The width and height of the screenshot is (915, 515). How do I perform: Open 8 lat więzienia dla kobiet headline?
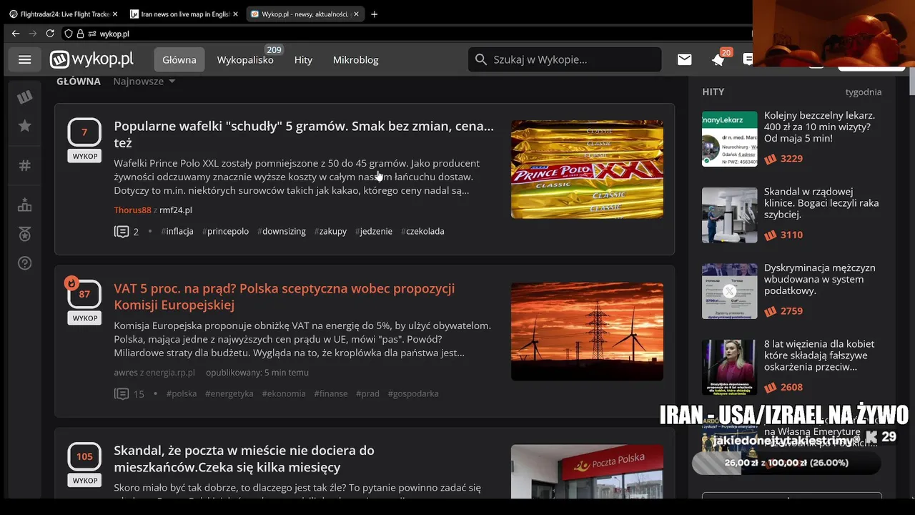[x=819, y=355]
